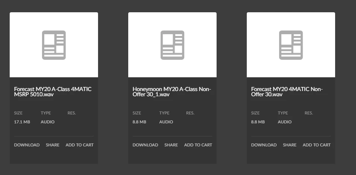Viewport: 356px width, 175px height.
Task: Click SIZE label on Forecast 4MATIC Non-Offer card
Action: [x=255, y=113]
